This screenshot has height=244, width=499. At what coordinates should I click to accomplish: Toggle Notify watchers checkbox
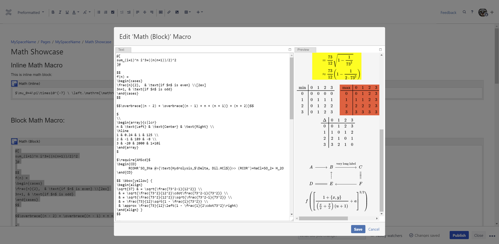(x=372, y=236)
